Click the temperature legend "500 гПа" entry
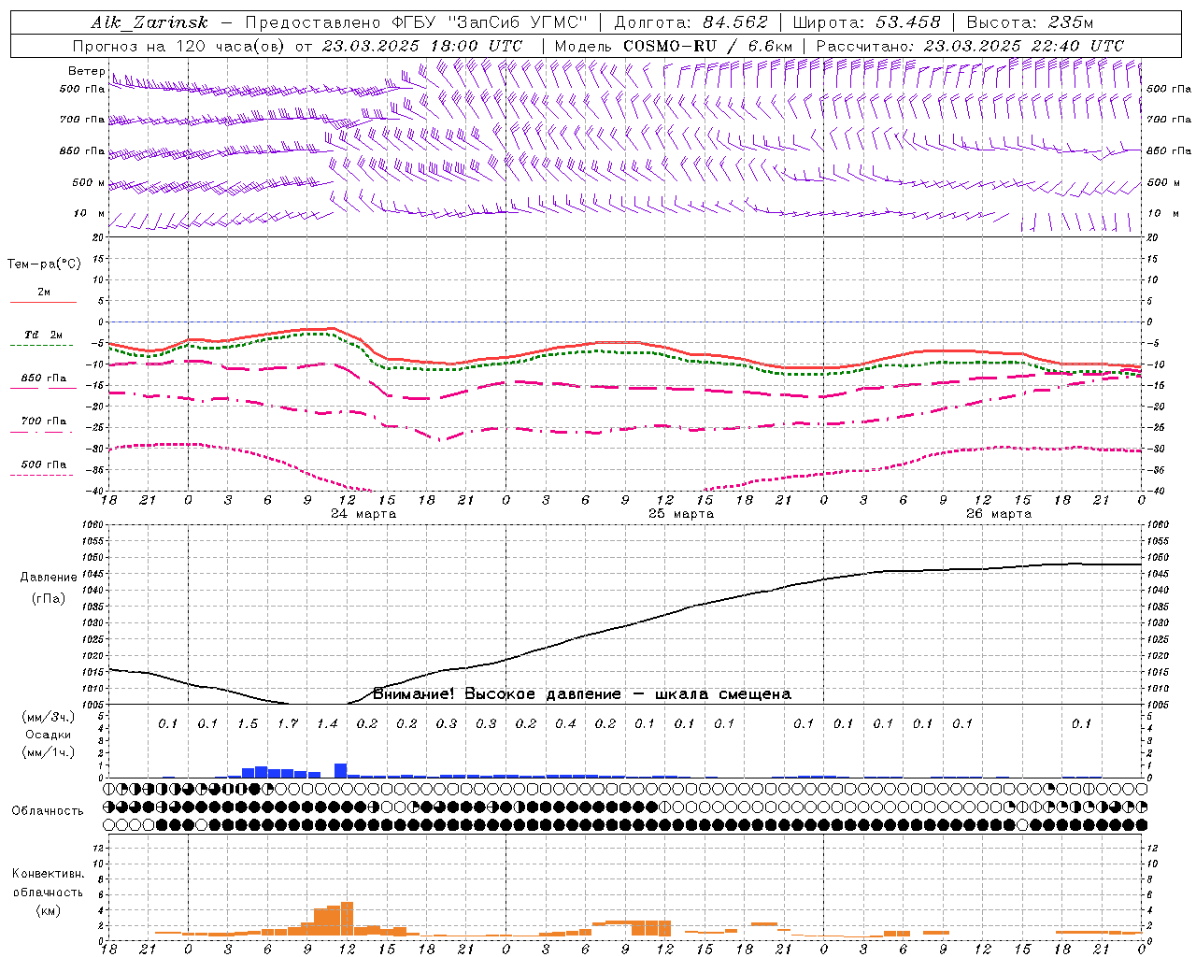The width and height of the screenshot is (1196, 957). click(x=44, y=464)
